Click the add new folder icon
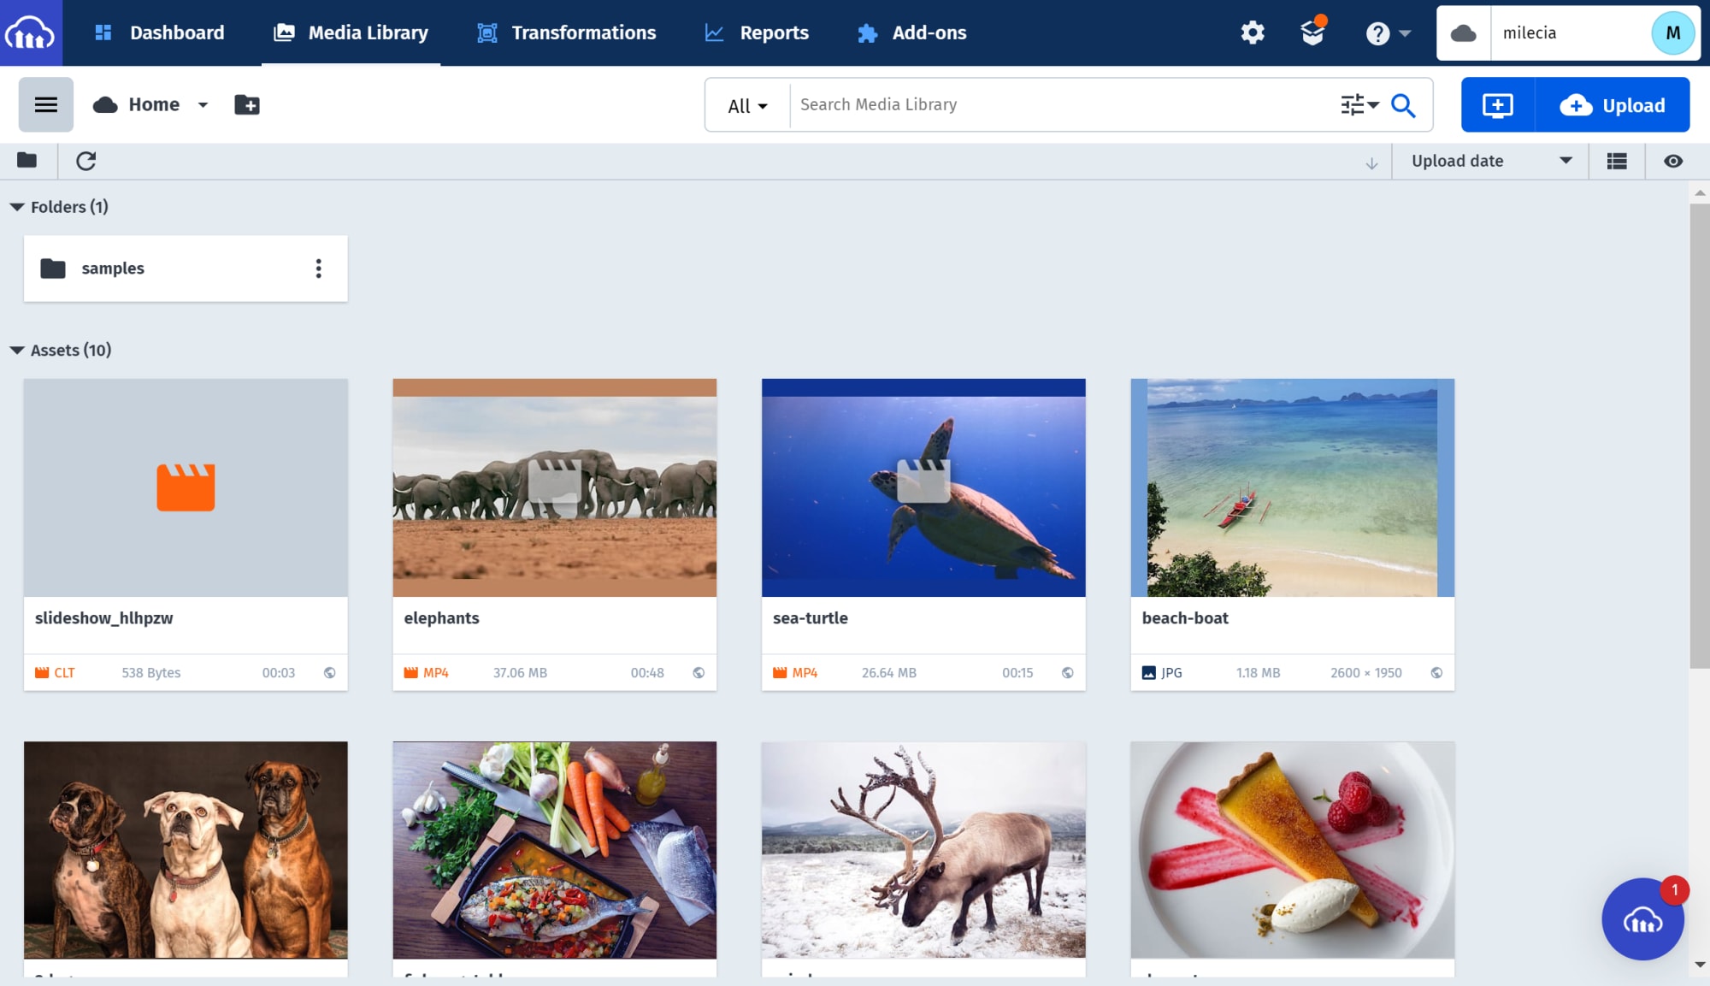Viewport: 1710px width, 986px height. point(246,104)
